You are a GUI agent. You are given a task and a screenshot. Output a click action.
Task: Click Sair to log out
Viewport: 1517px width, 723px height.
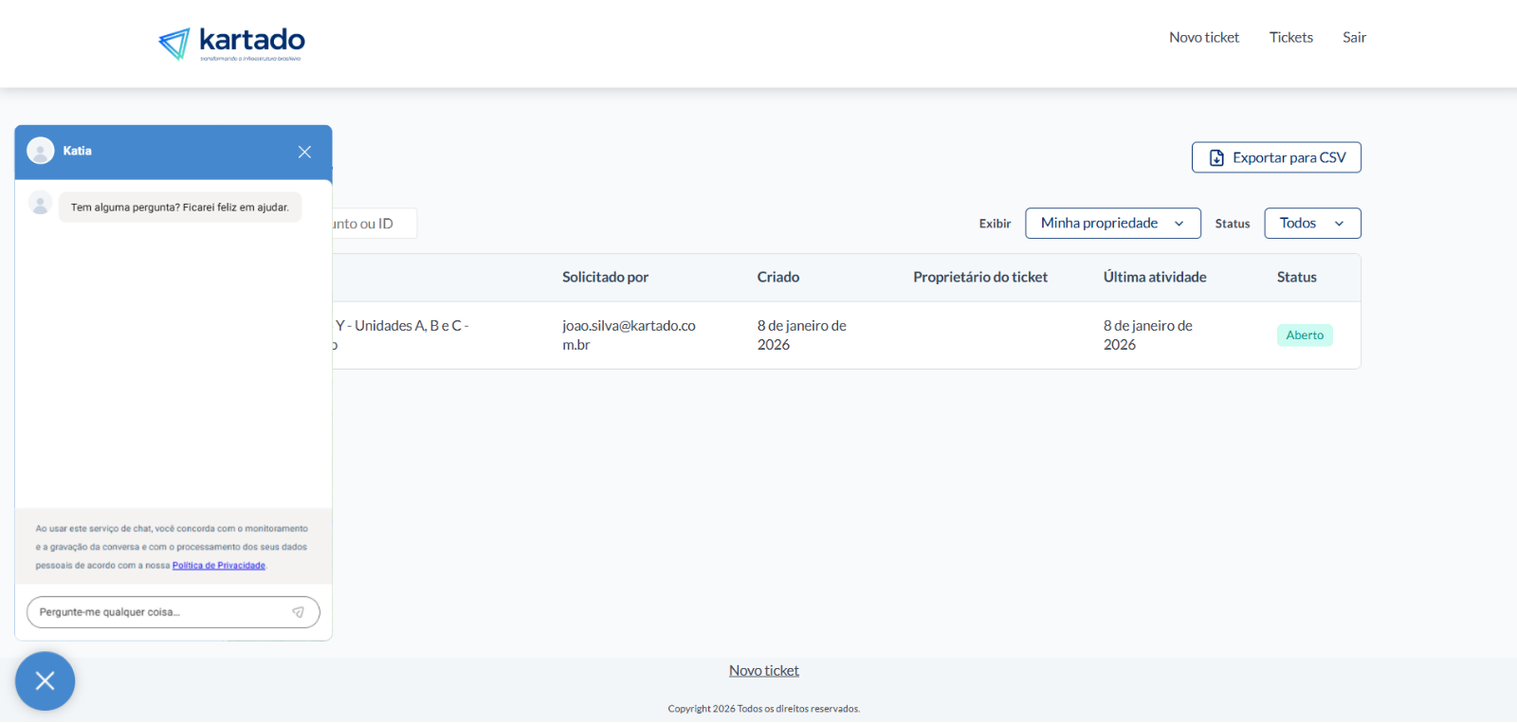(x=1354, y=38)
